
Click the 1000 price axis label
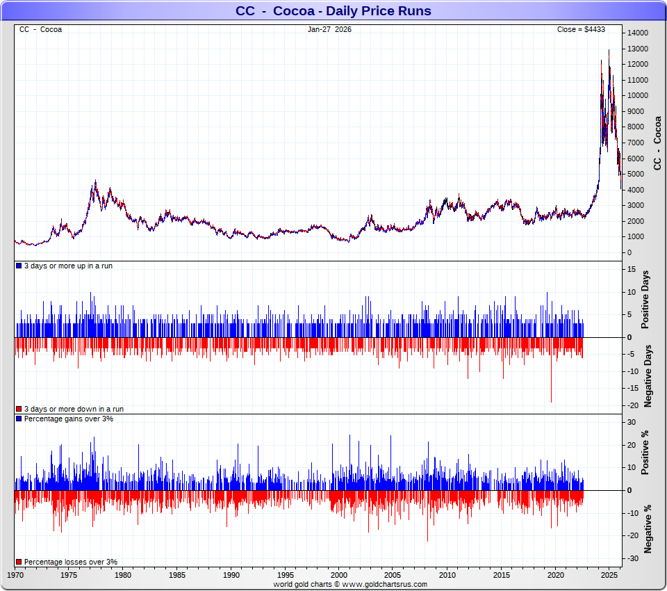[636, 236]
